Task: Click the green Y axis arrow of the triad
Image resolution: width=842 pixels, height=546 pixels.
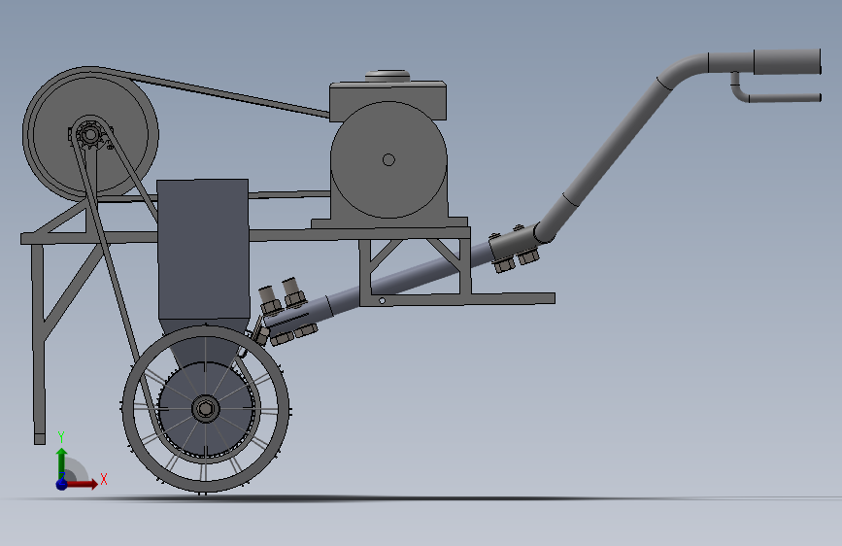Action: 62,462
